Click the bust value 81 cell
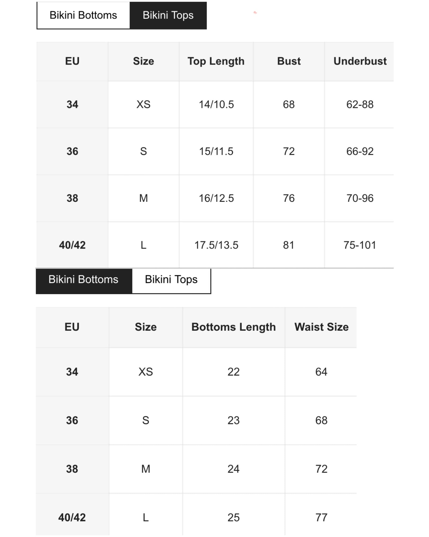 pos(289,245)
